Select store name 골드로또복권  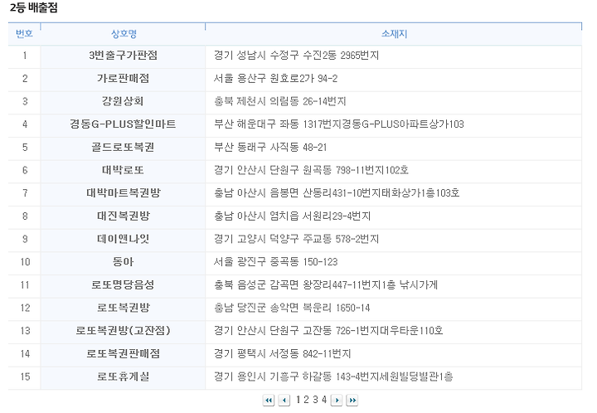[123, 148]
